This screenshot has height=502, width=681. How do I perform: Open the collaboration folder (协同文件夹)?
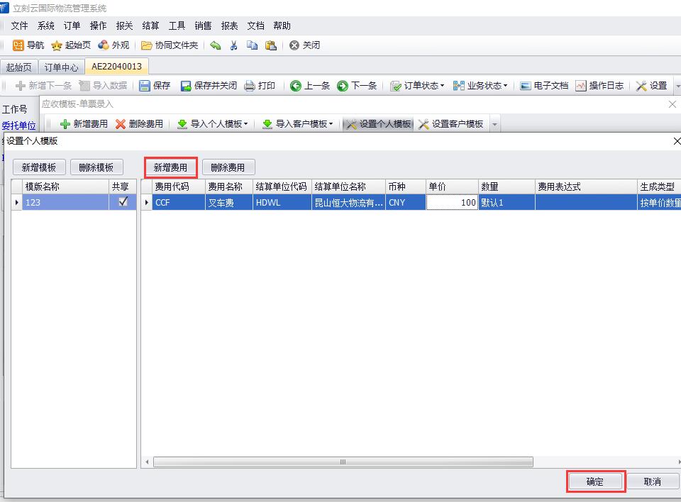tap(147, 45)
